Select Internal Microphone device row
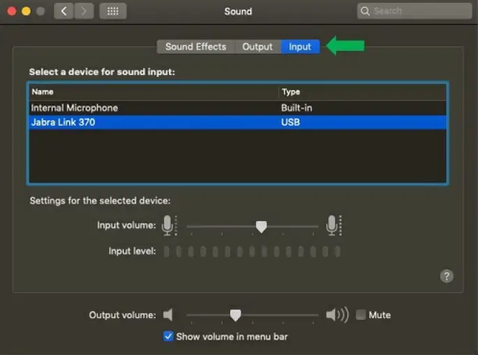 [x=237, y=108]
